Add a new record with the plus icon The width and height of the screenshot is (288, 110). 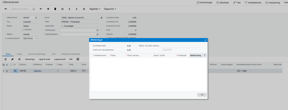click(48, 9)
